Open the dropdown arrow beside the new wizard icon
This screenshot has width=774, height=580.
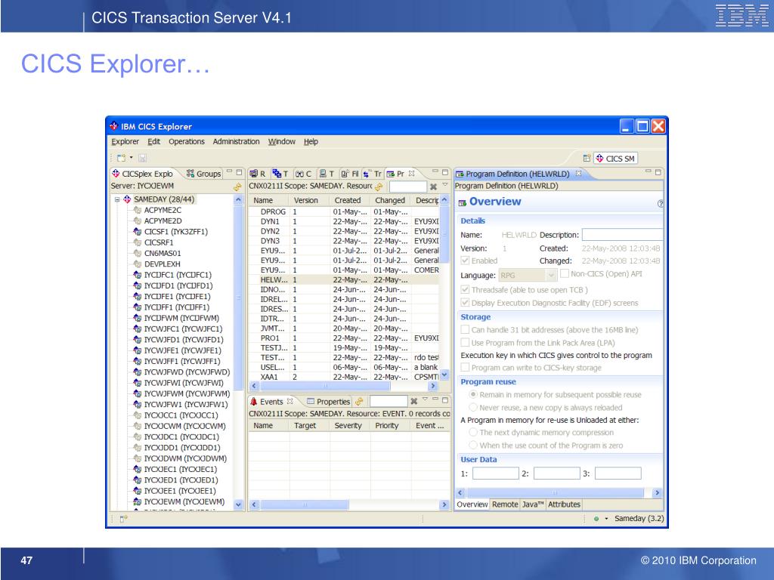[132, 158]
